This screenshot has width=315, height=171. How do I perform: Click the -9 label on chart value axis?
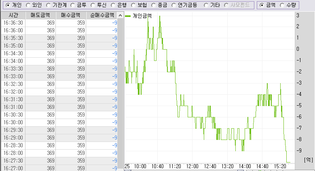pos(299,150)
